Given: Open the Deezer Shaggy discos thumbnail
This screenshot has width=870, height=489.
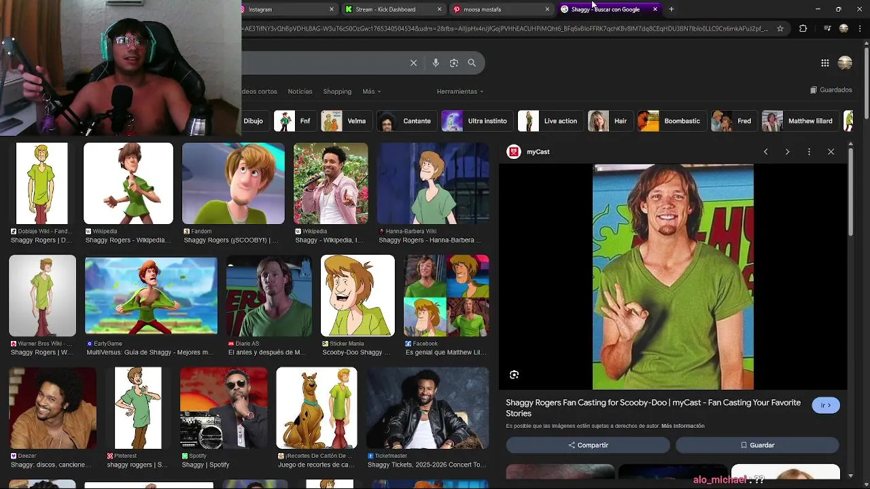Looking at the screenshot, I should coord(52,408).
